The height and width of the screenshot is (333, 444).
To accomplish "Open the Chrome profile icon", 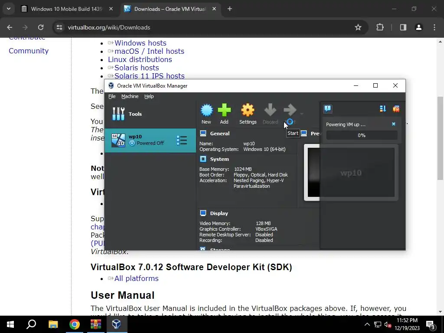I will (x=419, y=27).
